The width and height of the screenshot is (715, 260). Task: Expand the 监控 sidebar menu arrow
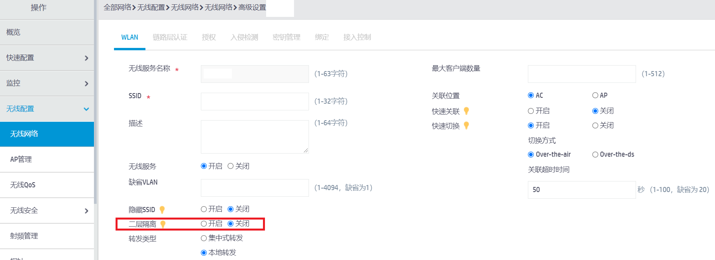[x=86, y=84]
